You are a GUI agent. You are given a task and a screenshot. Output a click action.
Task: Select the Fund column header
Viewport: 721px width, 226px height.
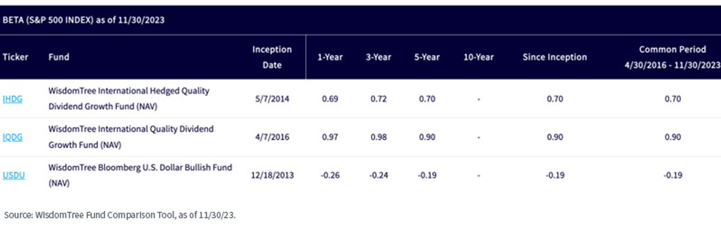(x=59, y=58)
